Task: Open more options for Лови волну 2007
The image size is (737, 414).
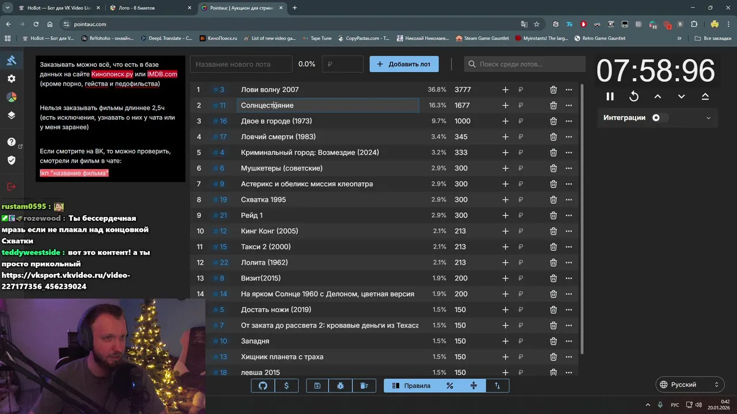Action: tap(569, 90)
